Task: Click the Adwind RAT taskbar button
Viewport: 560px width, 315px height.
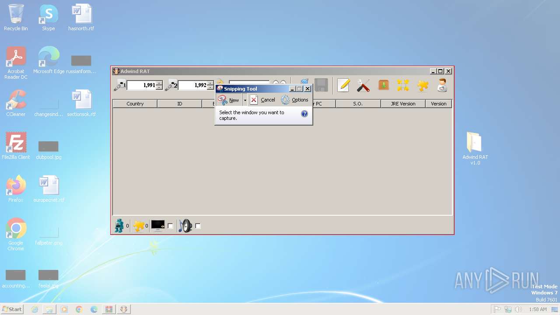Action: [x=124, y=309]
